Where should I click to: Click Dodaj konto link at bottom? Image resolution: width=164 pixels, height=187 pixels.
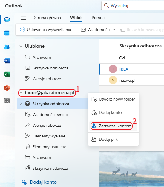pos(39,182)
